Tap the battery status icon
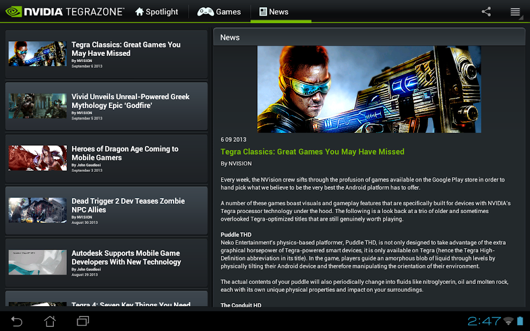 [x=520, y=321]
